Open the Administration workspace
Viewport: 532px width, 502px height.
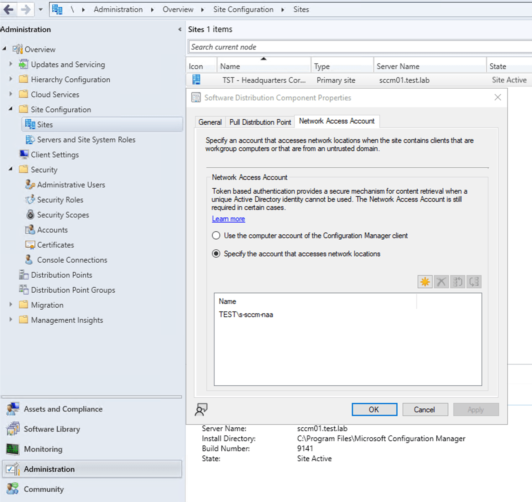point(92,469)
